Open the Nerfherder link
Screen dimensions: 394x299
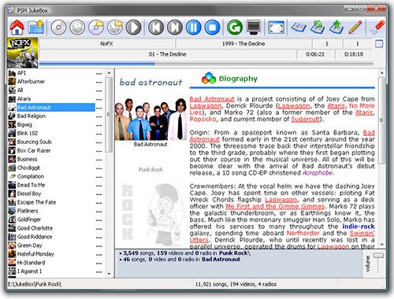(303, 233)
